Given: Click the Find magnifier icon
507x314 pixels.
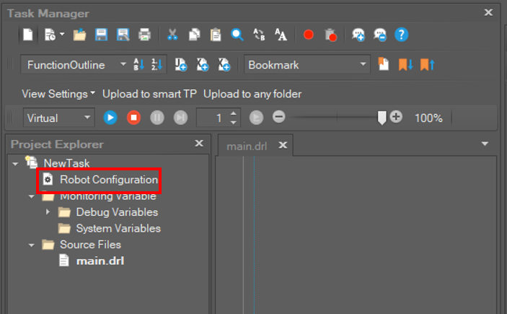Looking at the screenshot, I should 237,35.
